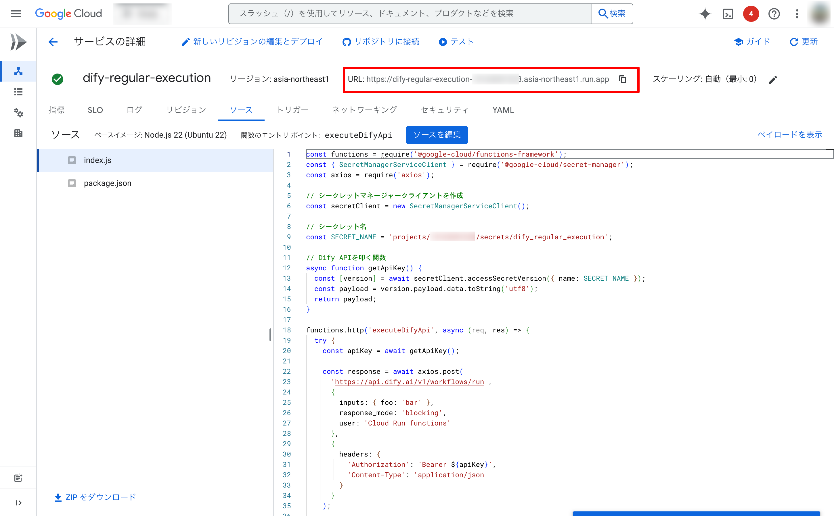Switch to the トリガー tab
This screenshot has width=834, height=516.
point(292,110)
